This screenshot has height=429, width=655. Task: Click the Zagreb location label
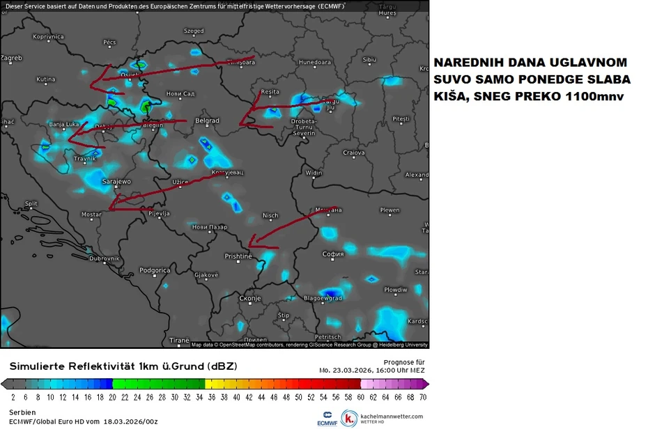point(13,58)
